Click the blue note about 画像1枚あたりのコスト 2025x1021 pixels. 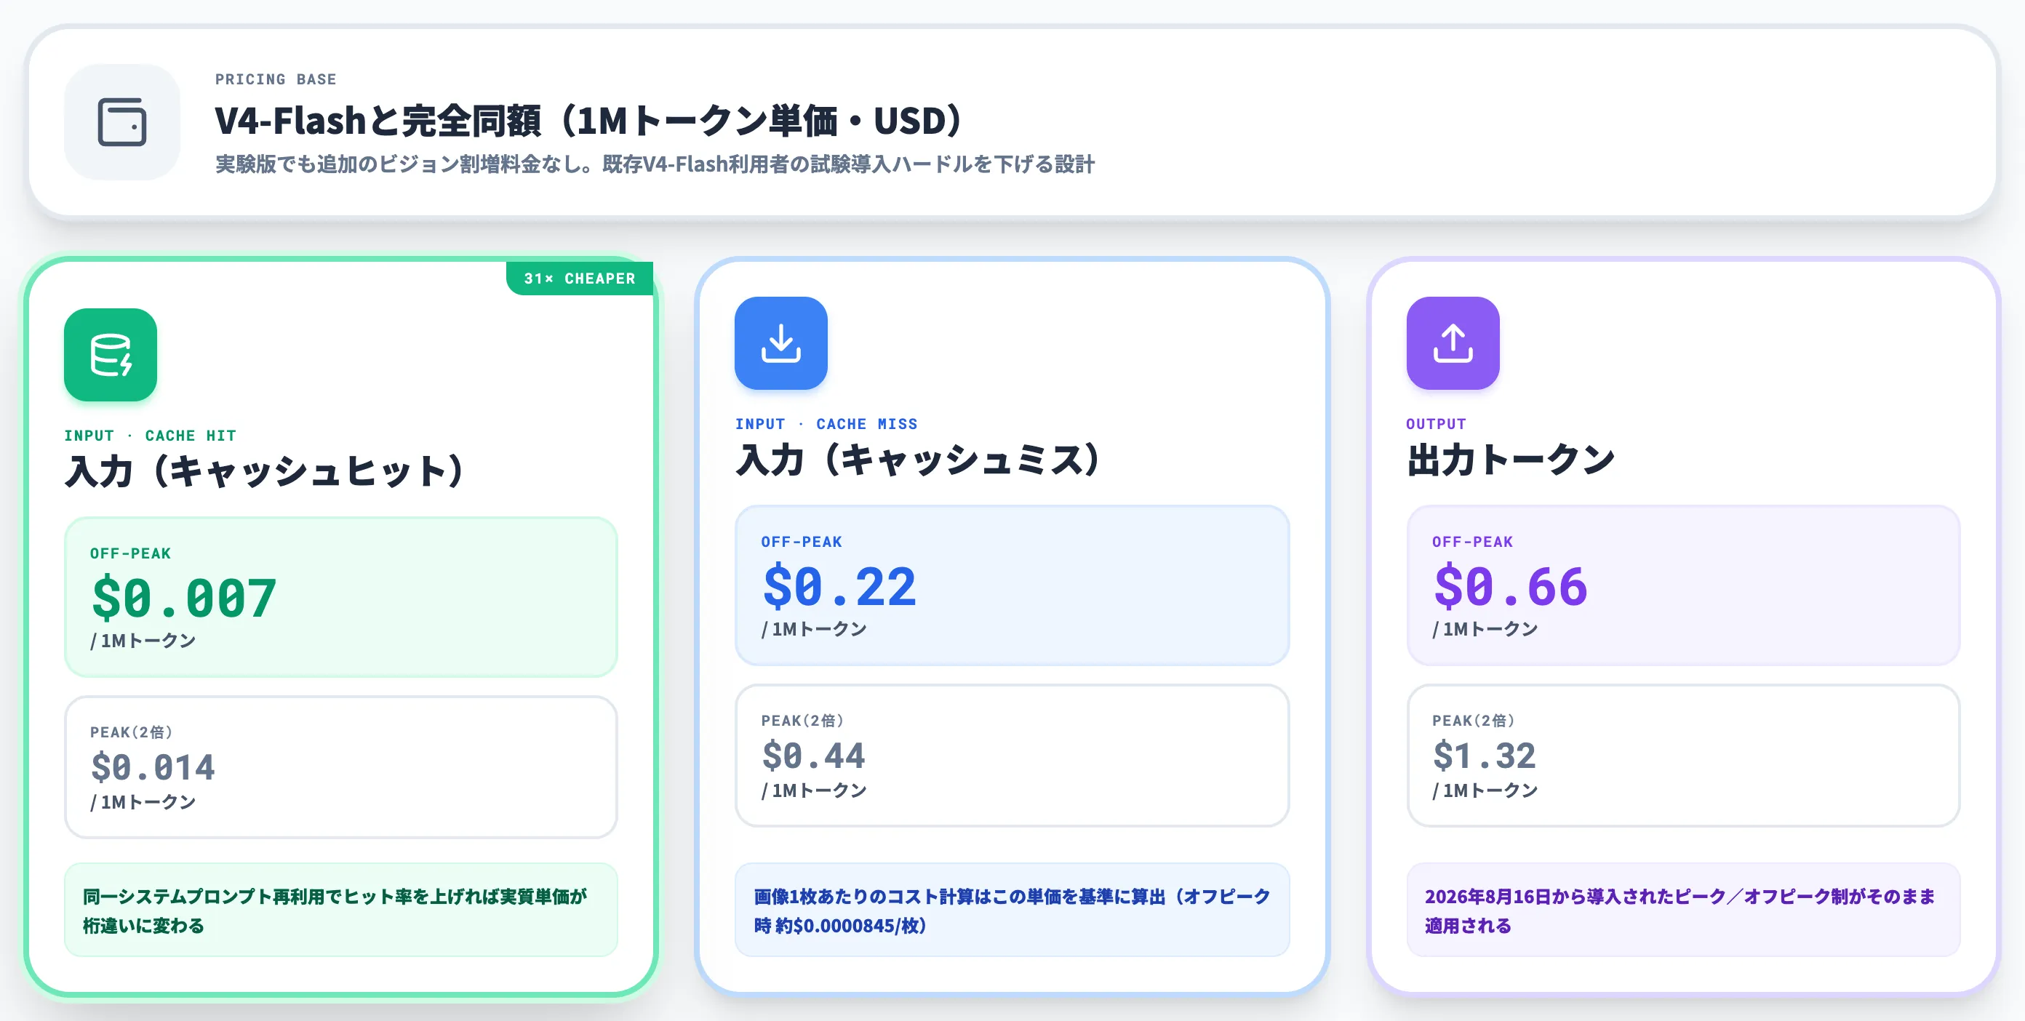coord(1012,910)
